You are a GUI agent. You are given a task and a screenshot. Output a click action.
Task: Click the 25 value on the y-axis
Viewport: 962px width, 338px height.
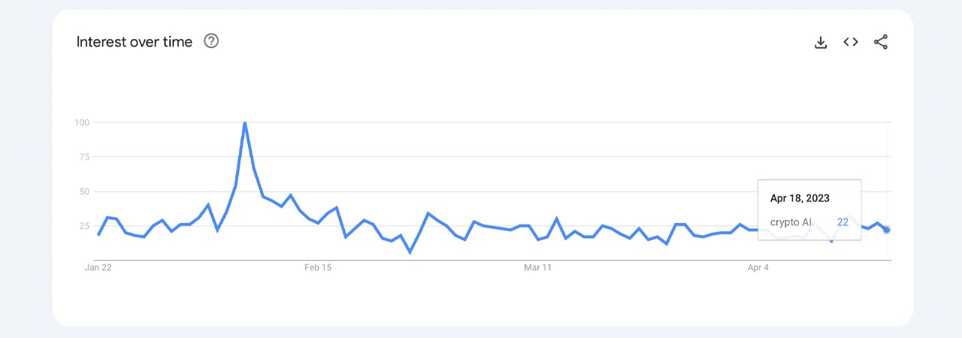click(83, 226)
